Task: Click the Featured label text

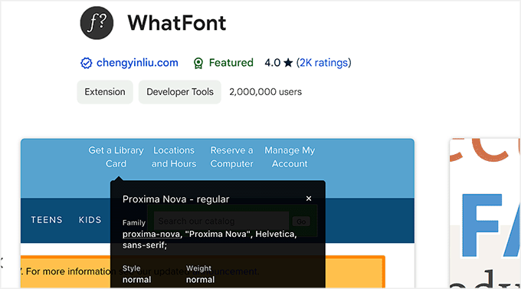Action: click(x=231, y=63)
